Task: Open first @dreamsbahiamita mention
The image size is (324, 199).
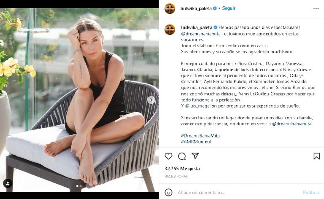Action: (x=201, y=34)
